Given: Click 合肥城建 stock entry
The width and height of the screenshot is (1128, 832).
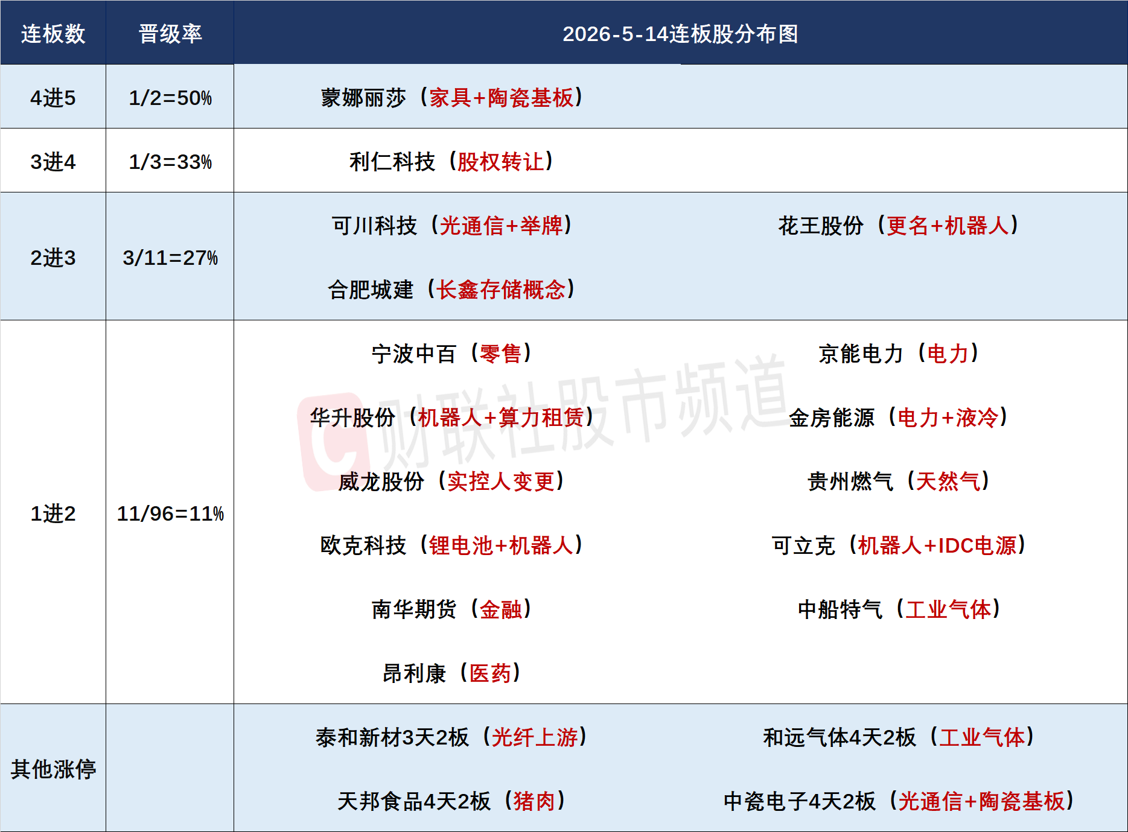Looking at the screenshot, I should (x=451, y=290).
